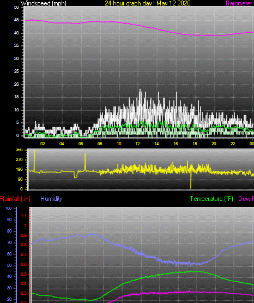Image resolution: width=254 pixels, height=303 pixels.
Task: Click the '180' wind direction axis value
Action: pos(19,169)
